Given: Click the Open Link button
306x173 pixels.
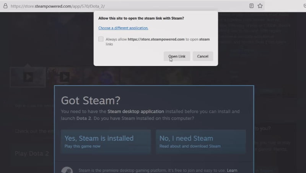Looking at the screenshot, I should point(177,56).
